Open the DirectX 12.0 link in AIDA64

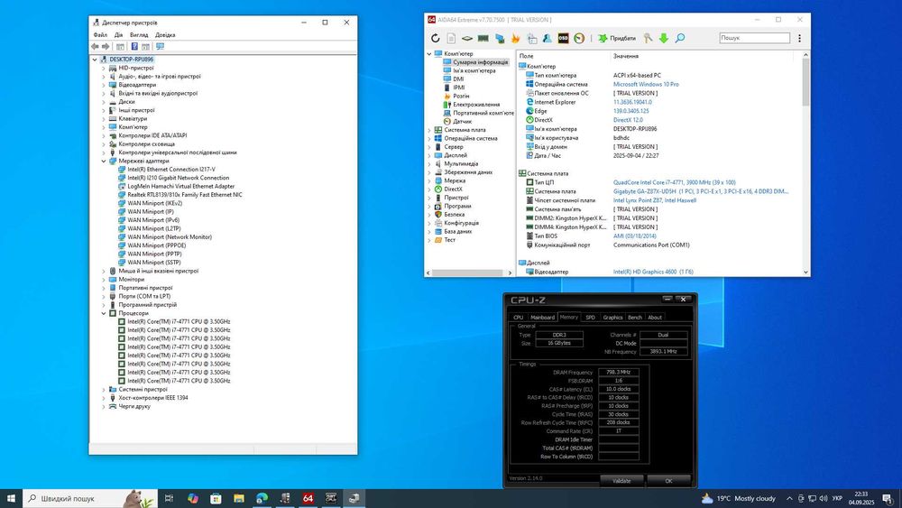[x=628, y=120]
